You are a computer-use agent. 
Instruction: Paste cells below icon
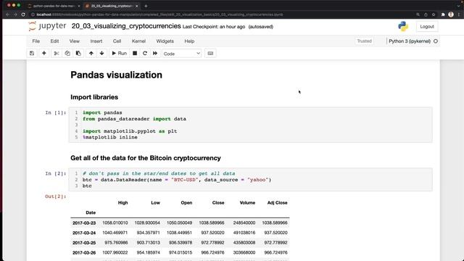(78, 53)
